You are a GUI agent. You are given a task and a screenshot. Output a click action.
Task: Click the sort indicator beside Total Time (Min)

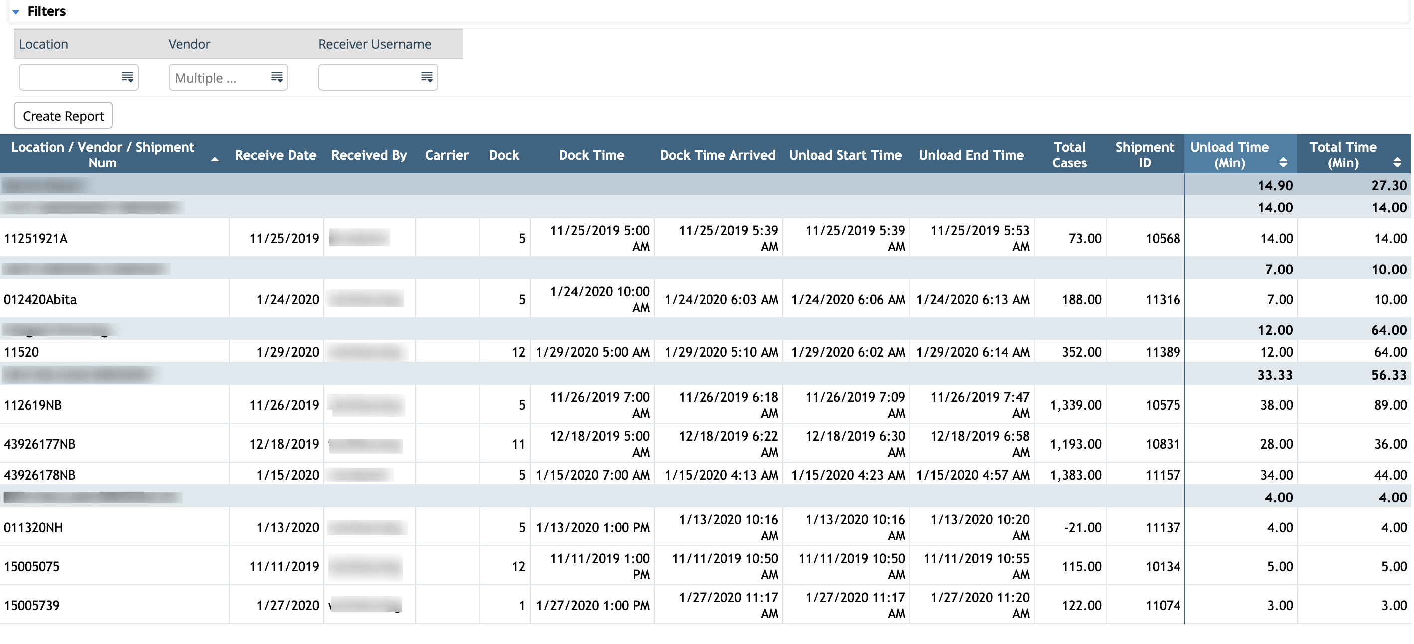click(1398, 162)
